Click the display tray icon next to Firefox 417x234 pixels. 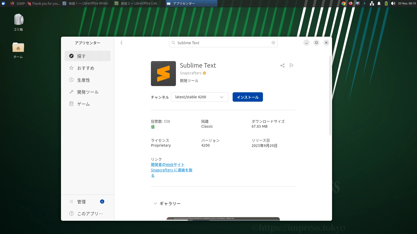[x=358, y=3]
